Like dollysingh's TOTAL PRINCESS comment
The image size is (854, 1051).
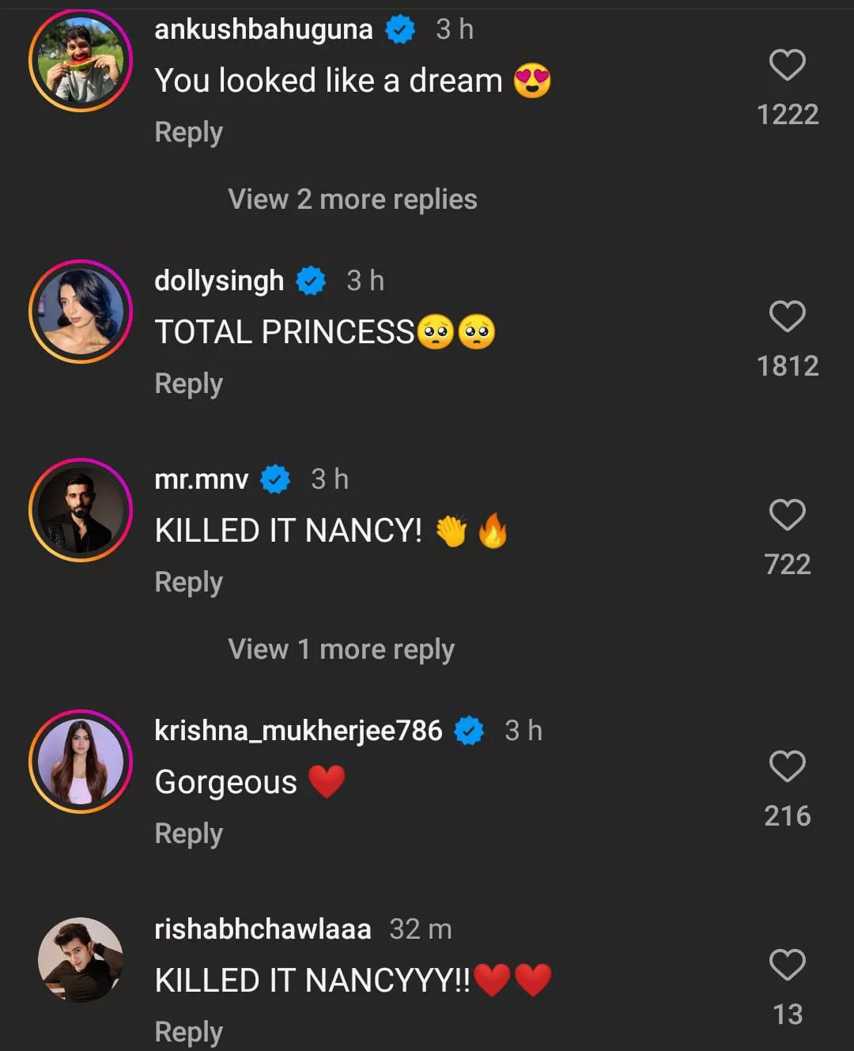pos(787,316)
